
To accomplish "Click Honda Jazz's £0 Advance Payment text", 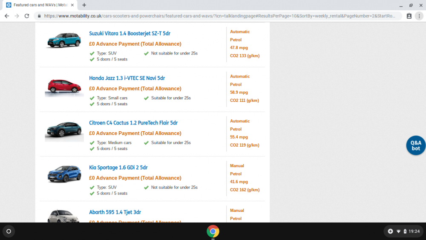I will [x=135, y=89].
